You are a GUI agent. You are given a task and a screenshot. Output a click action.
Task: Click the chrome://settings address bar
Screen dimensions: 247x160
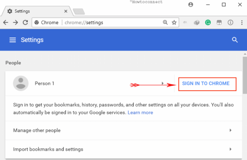coord(105,22)
